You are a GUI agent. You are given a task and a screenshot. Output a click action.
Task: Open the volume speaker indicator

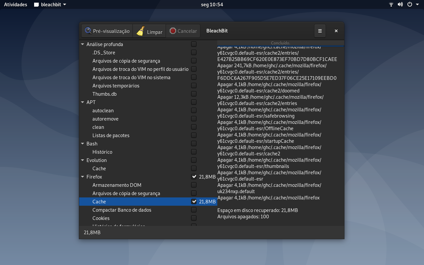tap(400, 5)
